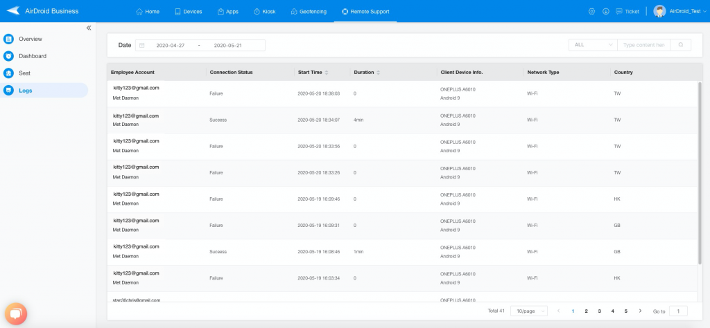Click the Client Device Info. column header
The width and height of the screenshot is (710, 328).
coord(461,72)
